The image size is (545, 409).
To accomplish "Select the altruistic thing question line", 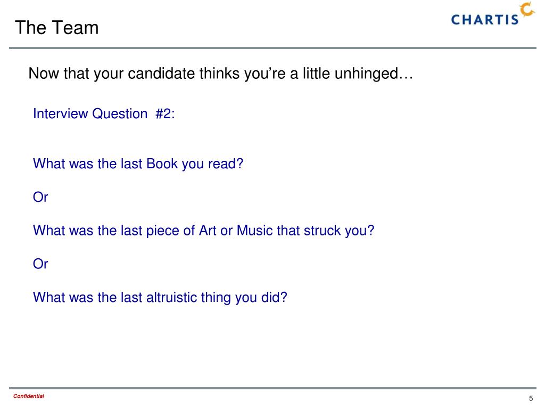I will pos(160,297).
